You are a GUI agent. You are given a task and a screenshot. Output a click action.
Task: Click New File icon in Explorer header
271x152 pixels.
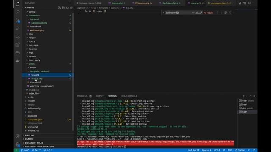tap(59, 8)
